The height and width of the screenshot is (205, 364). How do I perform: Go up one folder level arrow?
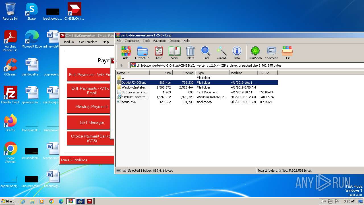coord(121,65)
